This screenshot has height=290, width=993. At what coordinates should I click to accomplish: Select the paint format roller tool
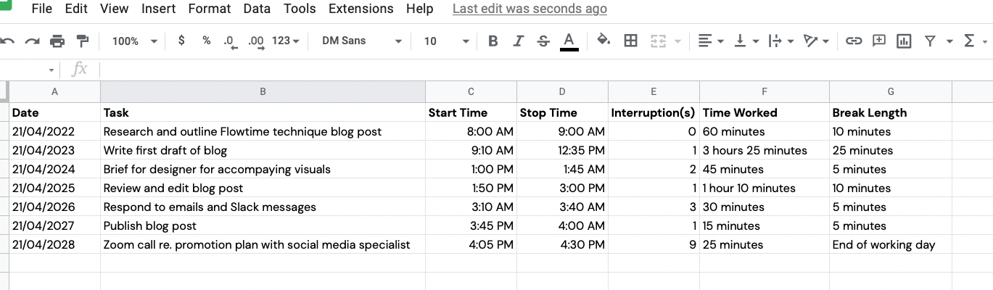pyautogui.click(x=83, y=41)
